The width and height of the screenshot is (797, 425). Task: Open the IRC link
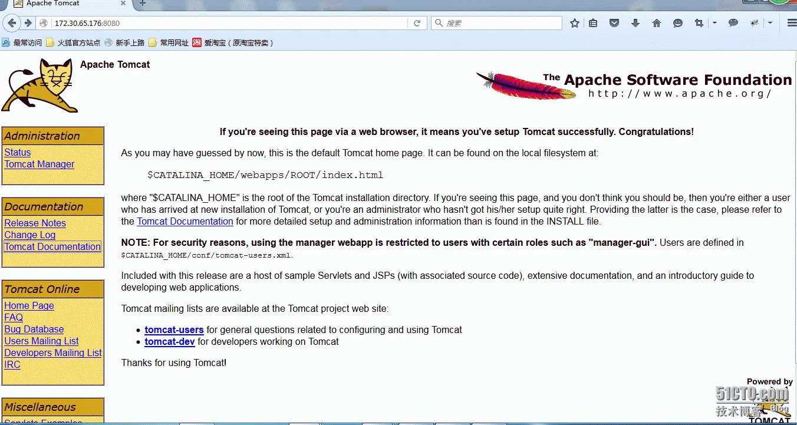coord(12,364)
